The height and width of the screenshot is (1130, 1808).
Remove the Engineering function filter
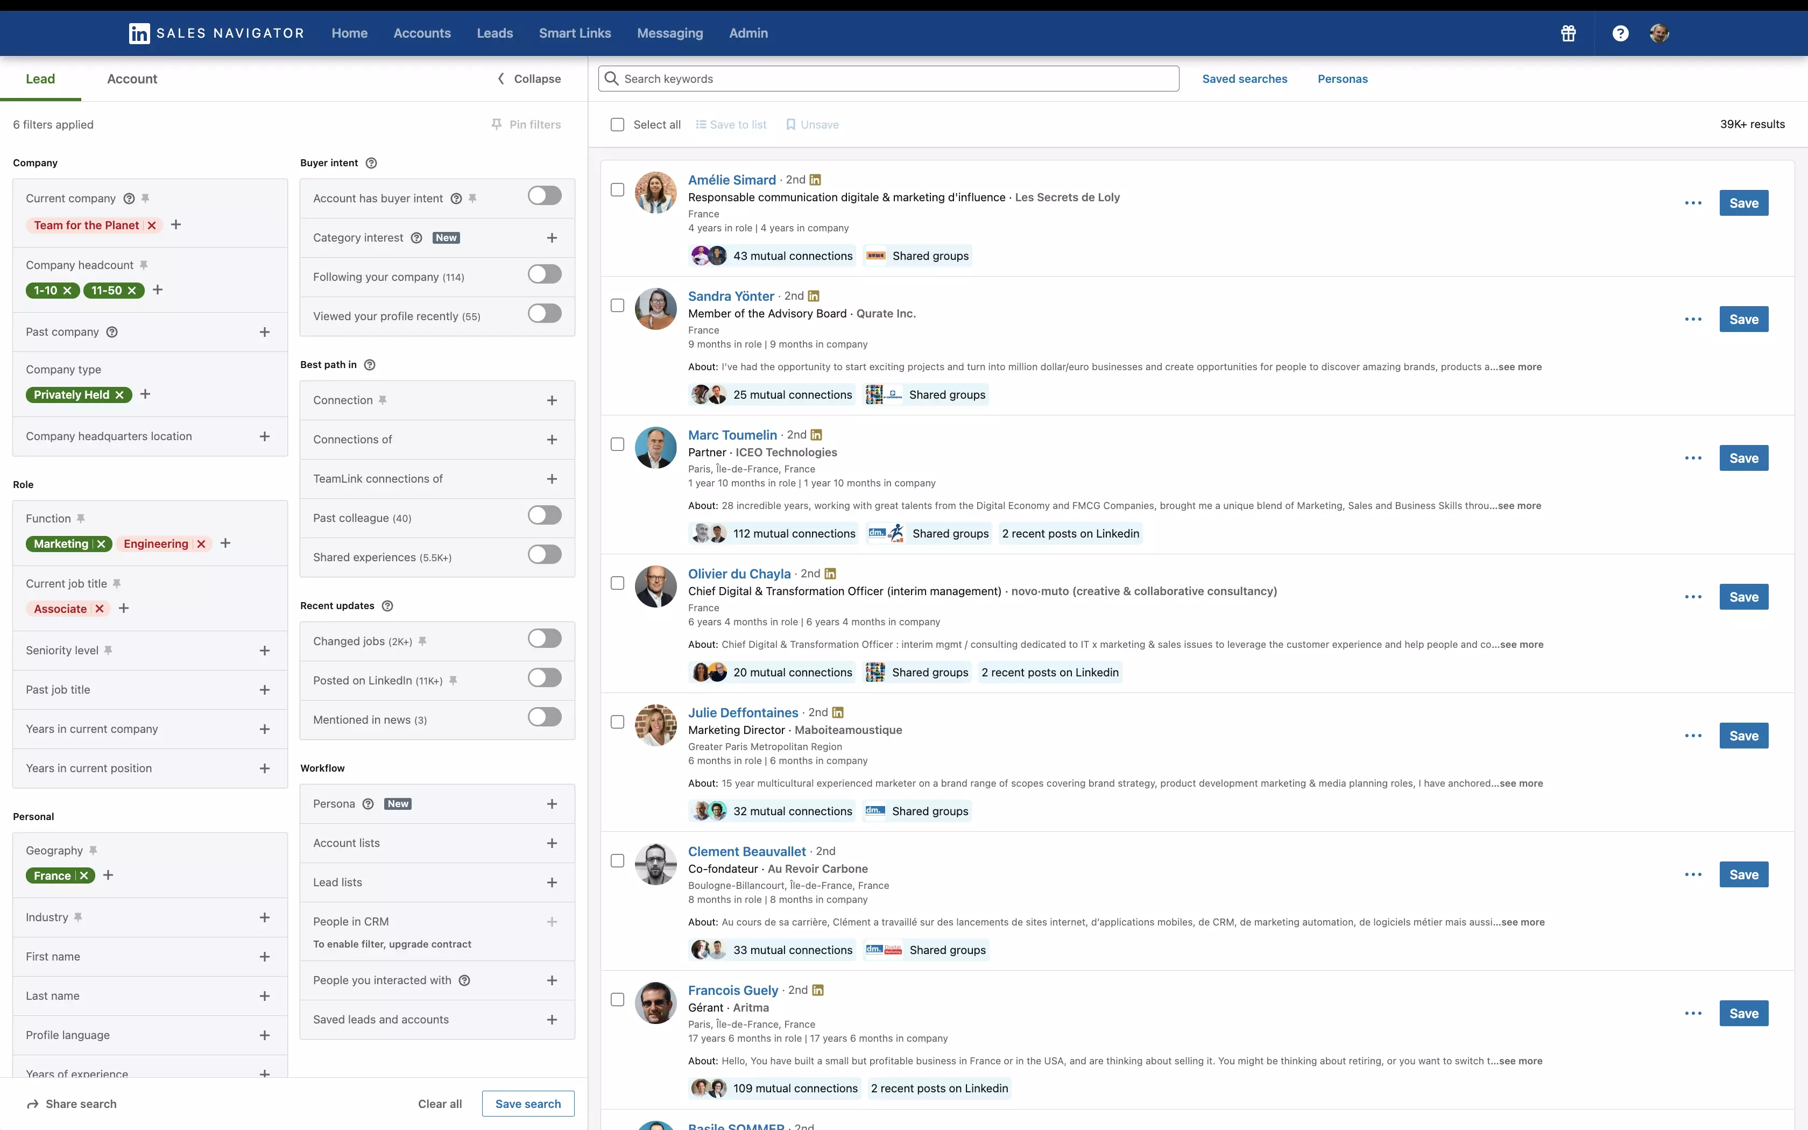point(201,544)
